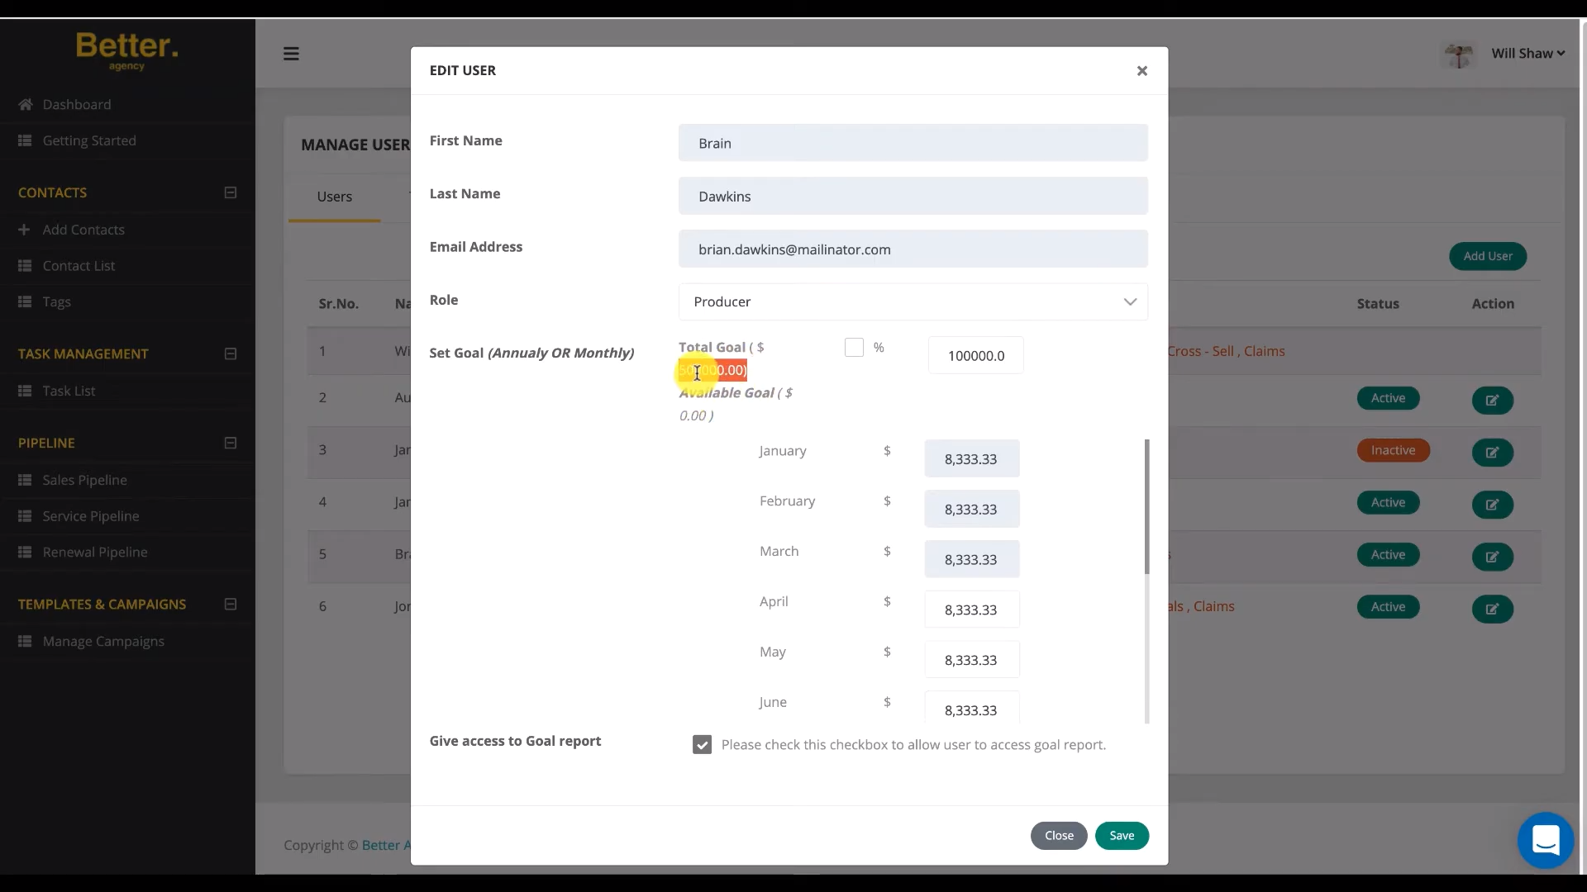Open Tags in sidebar
1587x892 pixels.
(x=57, y=302)
